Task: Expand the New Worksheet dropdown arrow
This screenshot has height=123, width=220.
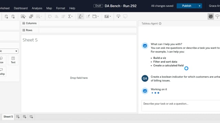Action: [25, 16]
